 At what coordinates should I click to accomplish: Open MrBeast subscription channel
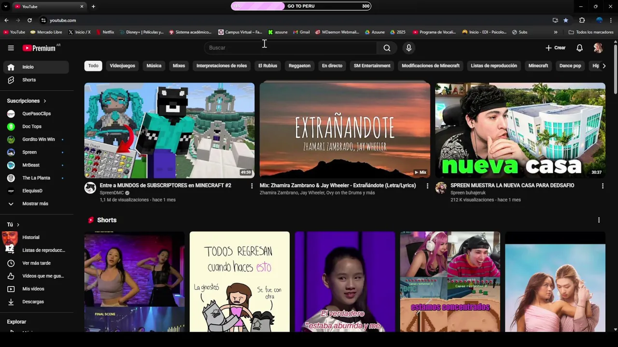(x=36, y=165)
